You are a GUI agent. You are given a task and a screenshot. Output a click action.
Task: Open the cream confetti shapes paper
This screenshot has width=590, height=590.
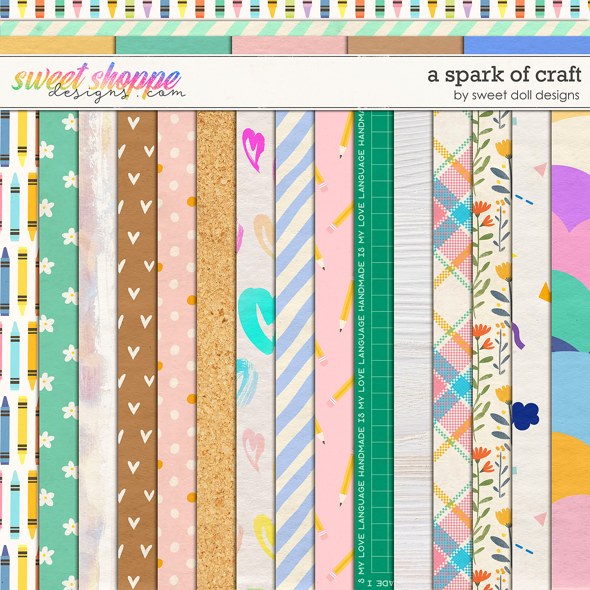(x=532, y=350)
